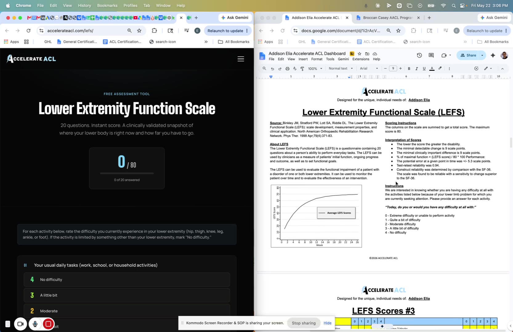Open the Wi-Fi menu in the macOS menu bar

443,6
